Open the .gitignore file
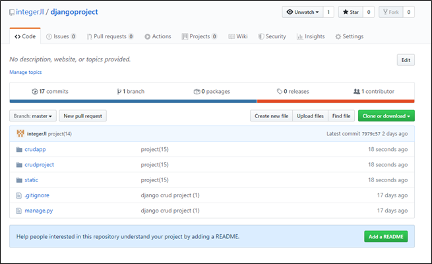Image resolution: width=432 pixels, height=264 pixels. 37,195
